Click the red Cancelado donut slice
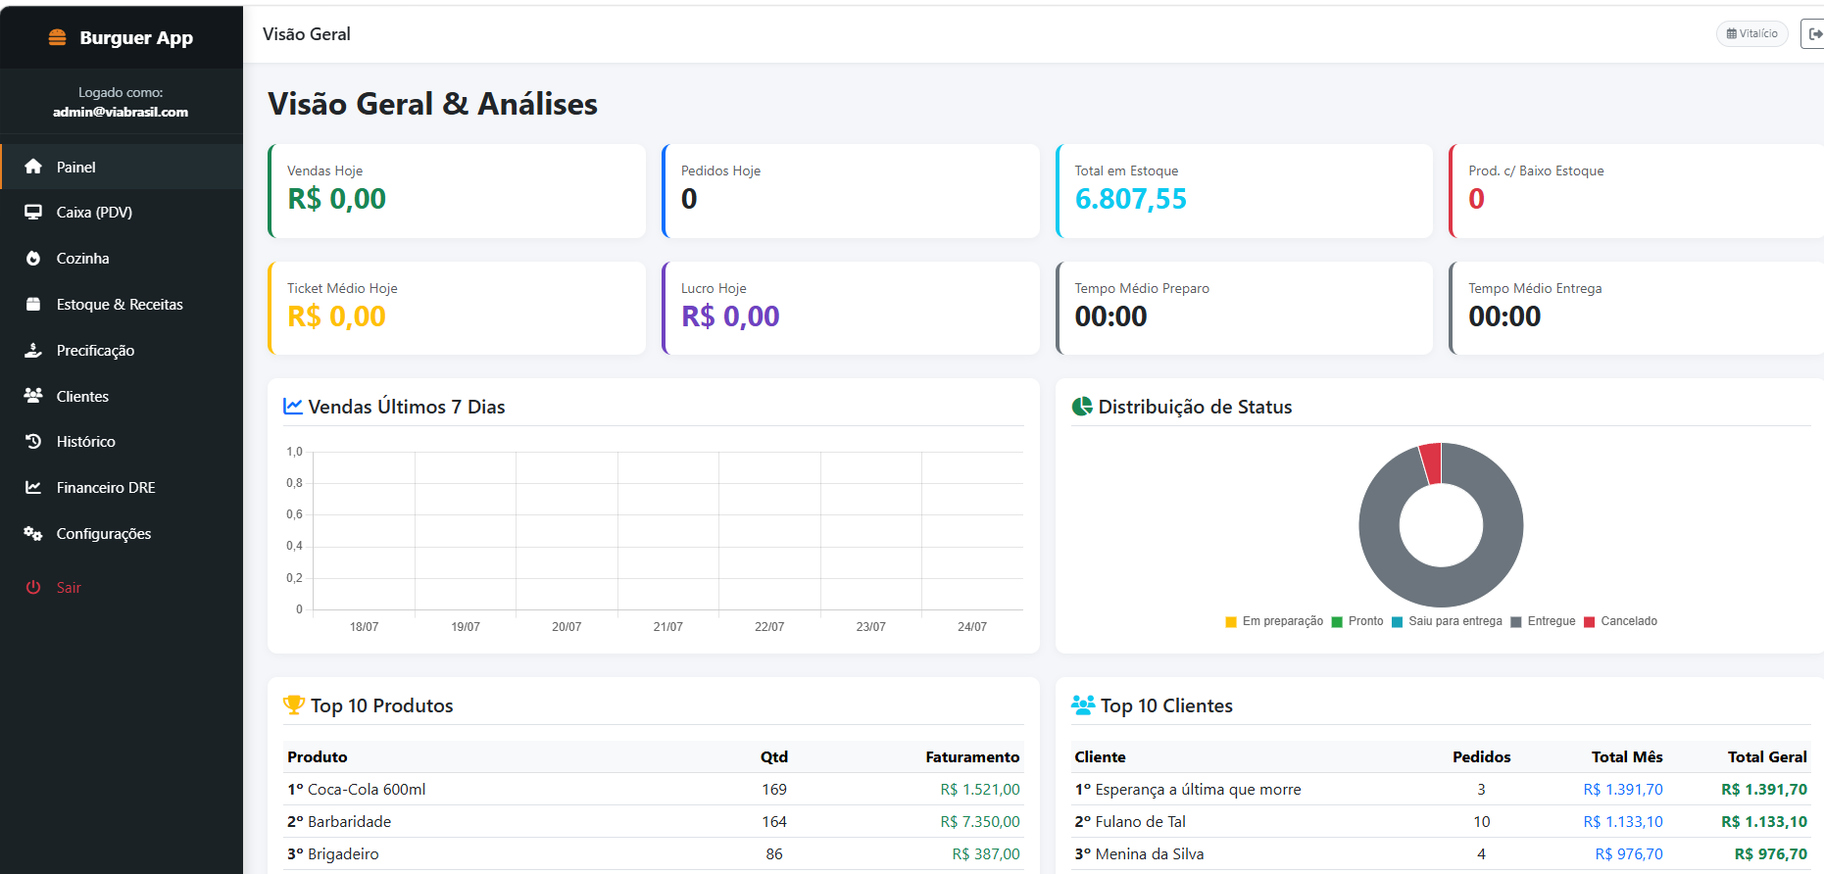The height and width of the screenshot is (874, 1824). (x=1432, y=463)
